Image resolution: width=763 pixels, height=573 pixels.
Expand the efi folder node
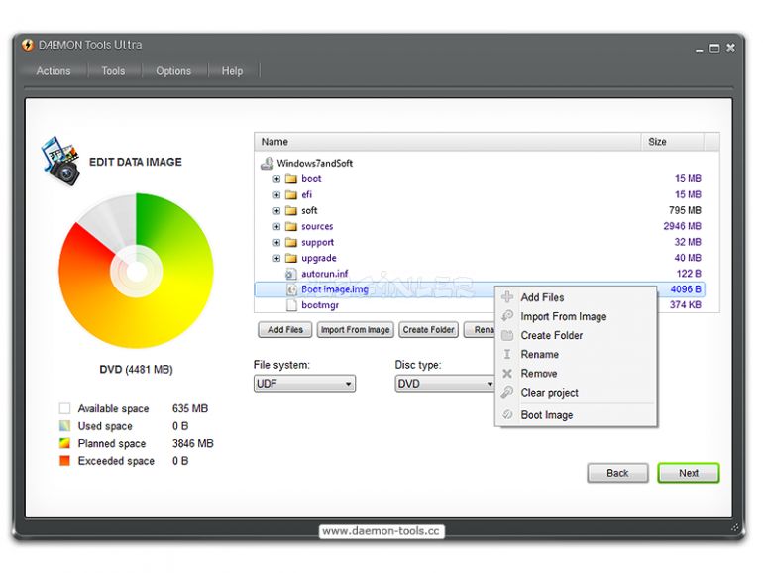click(x=276, y=194)
